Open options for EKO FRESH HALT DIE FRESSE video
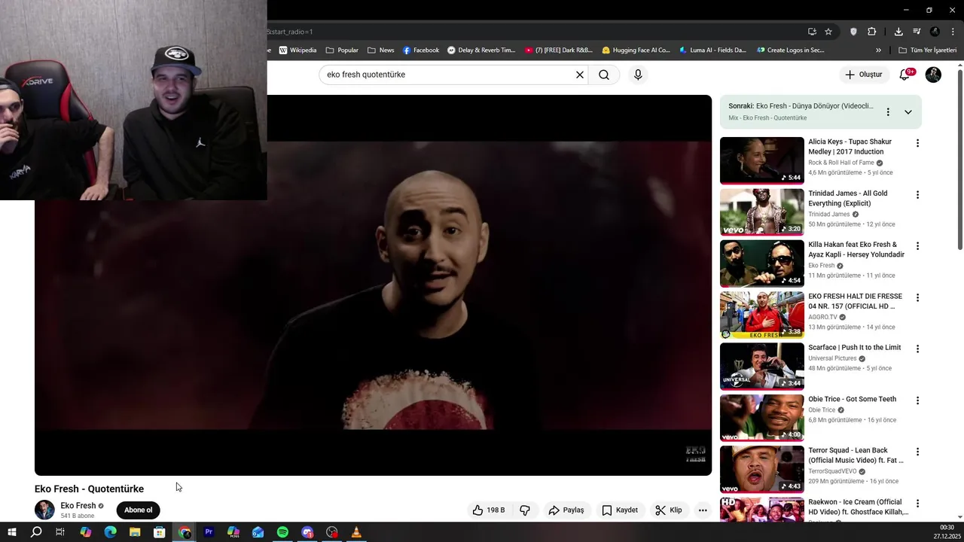964x542 pixels. [917, 298]
